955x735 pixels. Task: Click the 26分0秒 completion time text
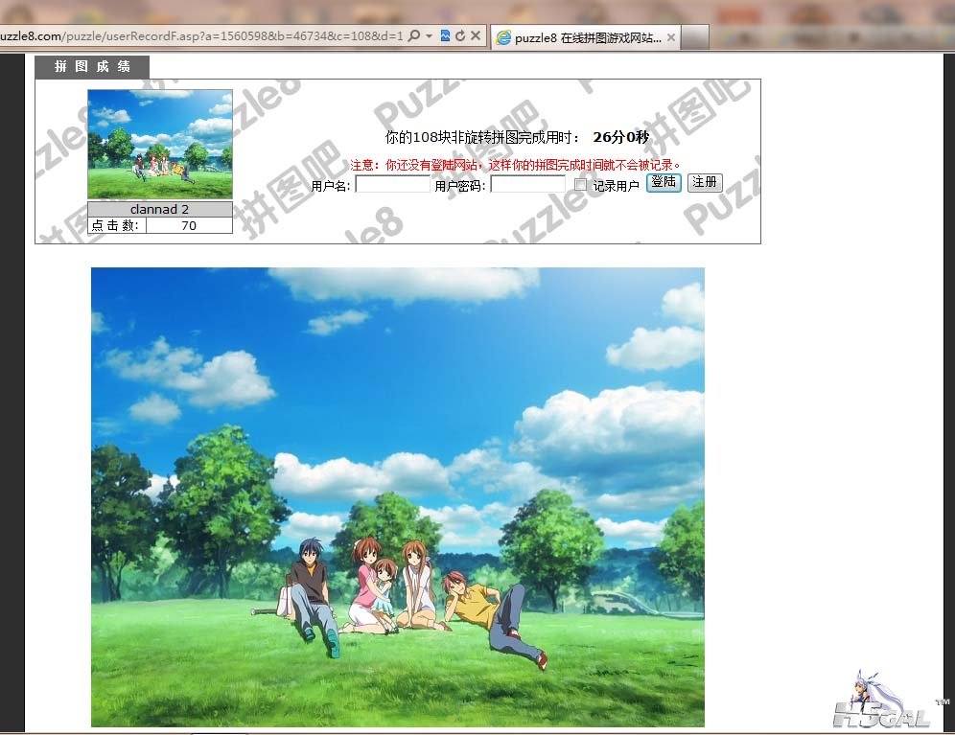pos(620,137)
